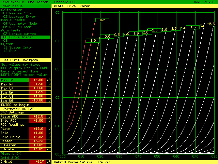
Task: Open 07 Warmup curves auto test
Action: [19, 33]
